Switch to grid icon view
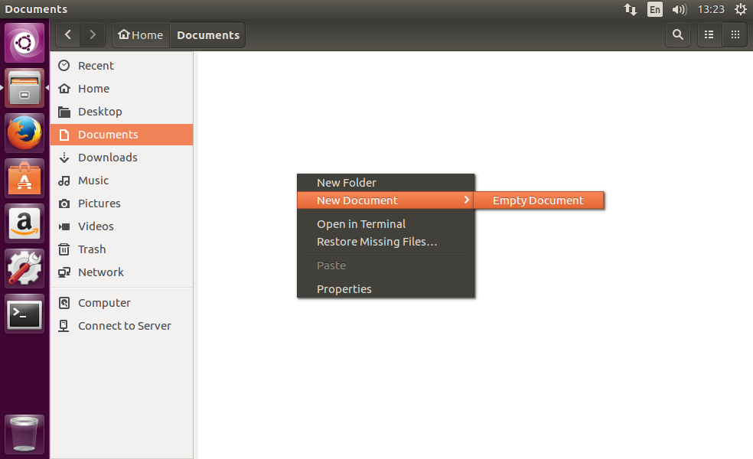The height and width of the screenshot is (459, 753). [735, 34]
